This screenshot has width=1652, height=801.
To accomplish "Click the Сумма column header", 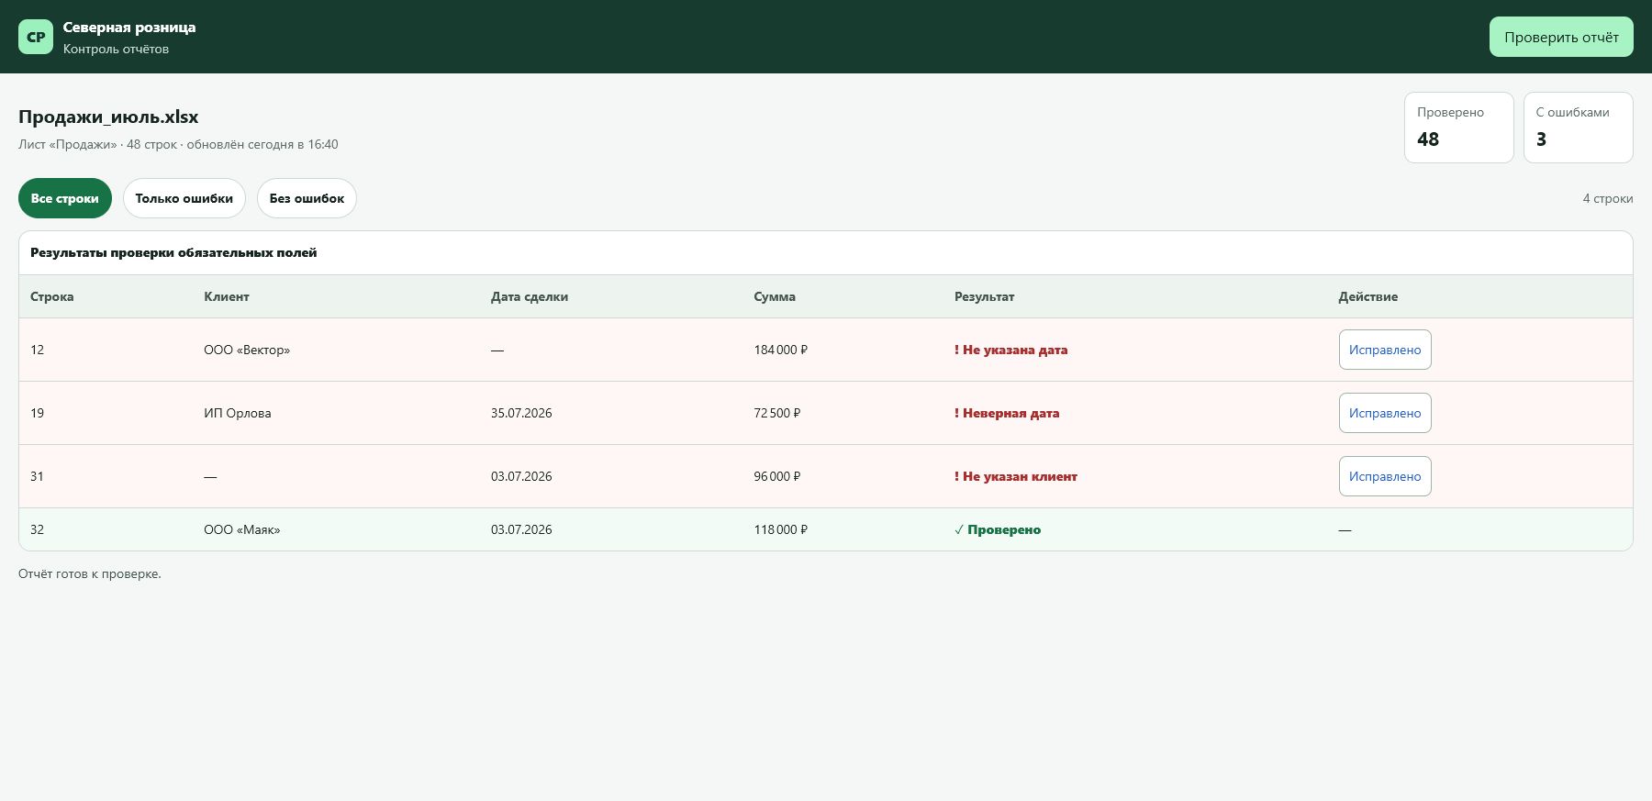I will click(775, 296).
